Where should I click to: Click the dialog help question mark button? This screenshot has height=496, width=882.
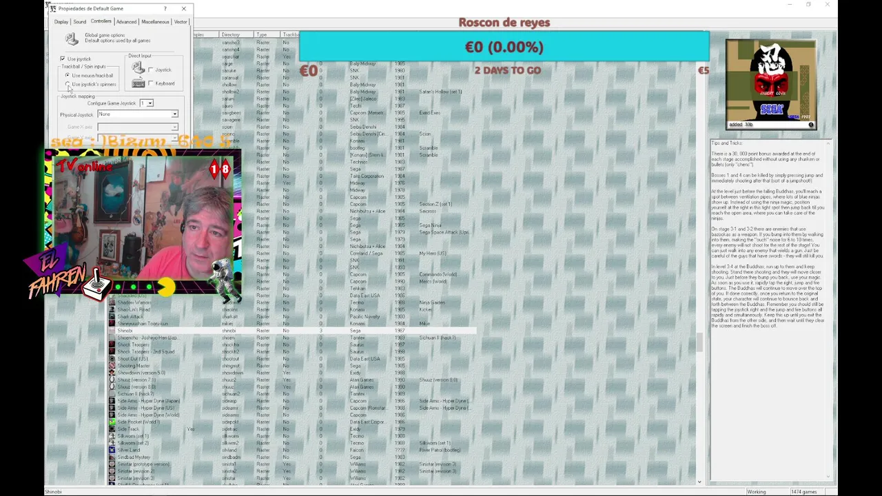(x=165, y=9)
